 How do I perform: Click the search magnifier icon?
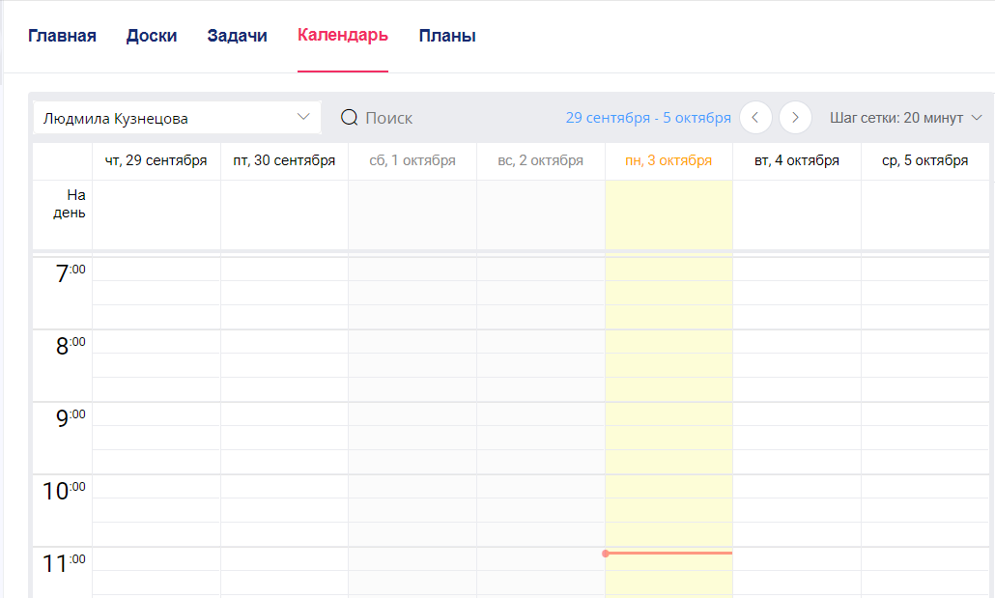click(349, 118)
